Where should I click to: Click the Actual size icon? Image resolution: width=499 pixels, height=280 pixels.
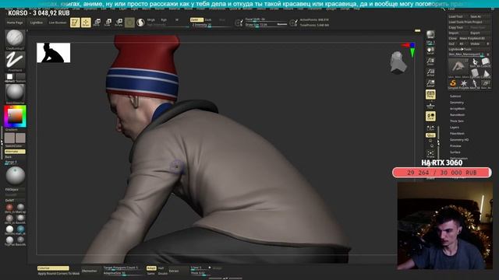[430, 72]
